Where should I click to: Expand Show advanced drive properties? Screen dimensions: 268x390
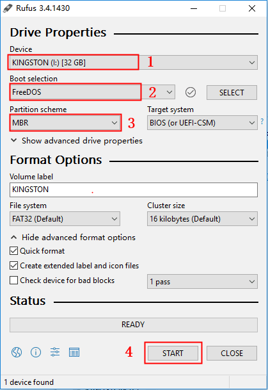tap(76, 141)
